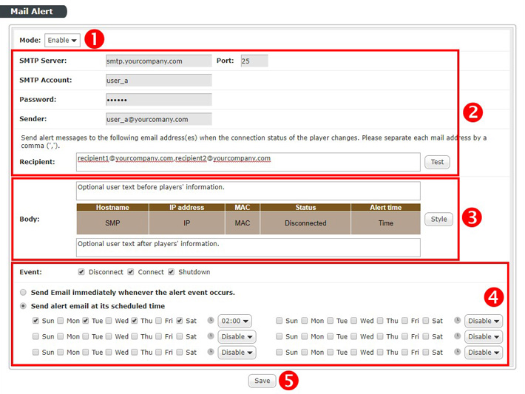Open the 02:00 time dropdown
Screen dimensions: 525x394
234,321
